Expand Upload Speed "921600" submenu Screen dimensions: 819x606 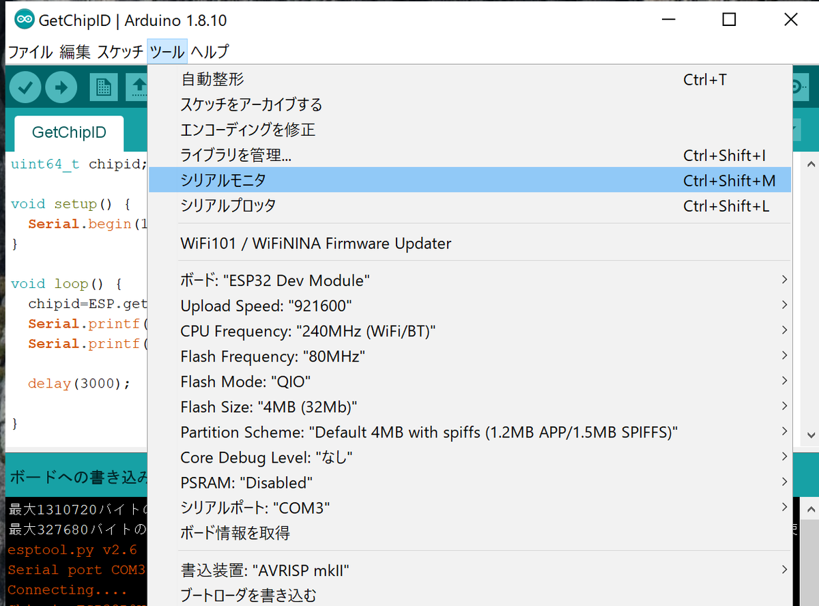click(470, 305)
